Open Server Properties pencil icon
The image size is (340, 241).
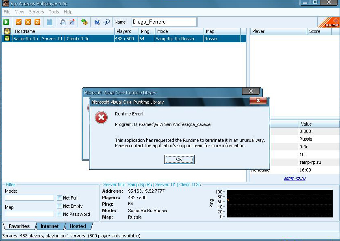click(72, 22)
